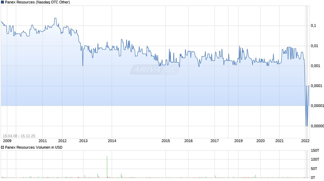Click the price line's sharp dip at 2013

tap(83, 65)
